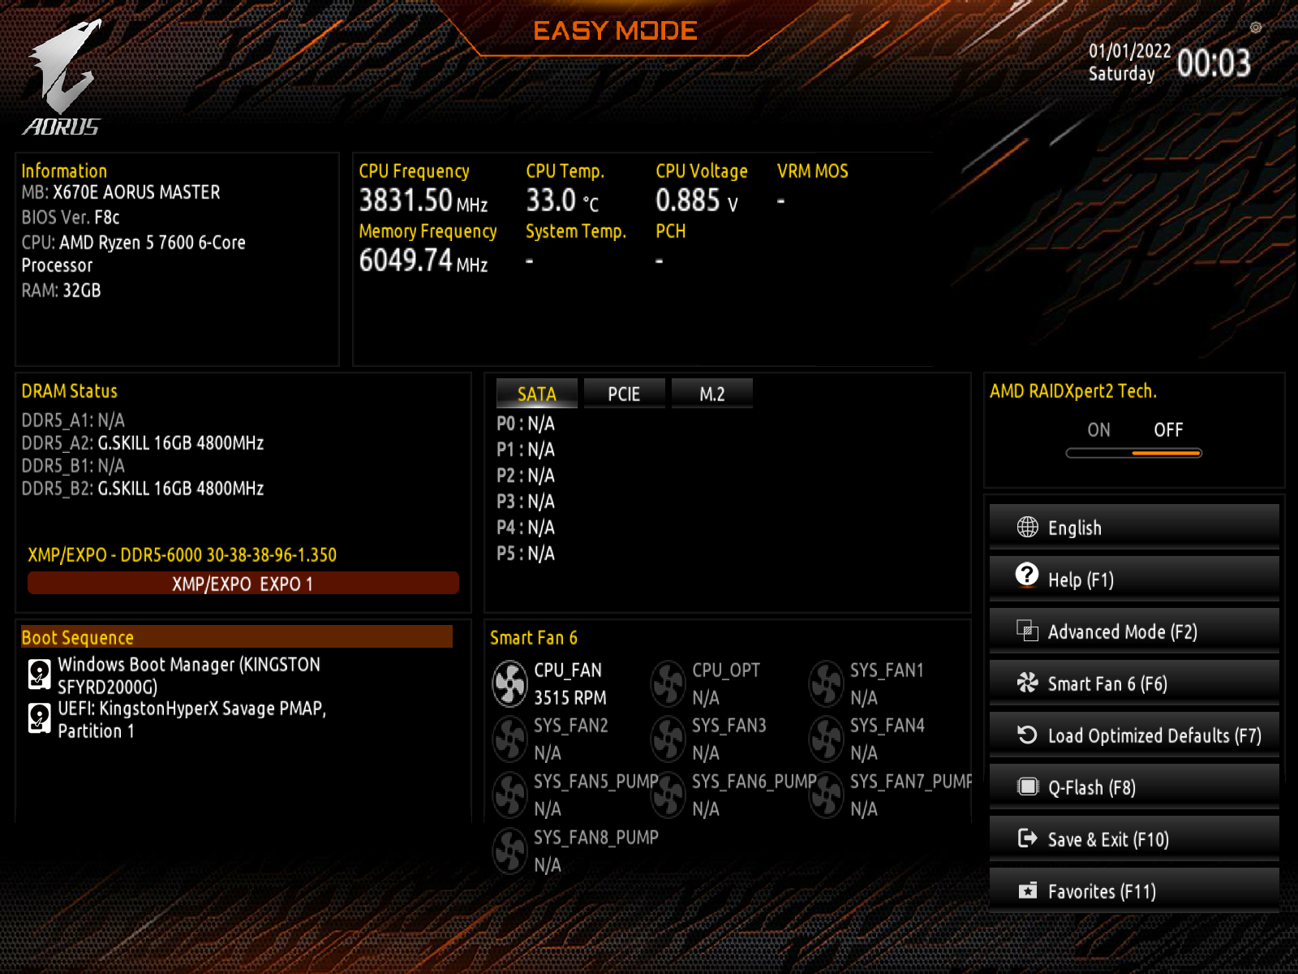Launch Q-Flash (F8)
The image size is (1298, 974).
1134,787
